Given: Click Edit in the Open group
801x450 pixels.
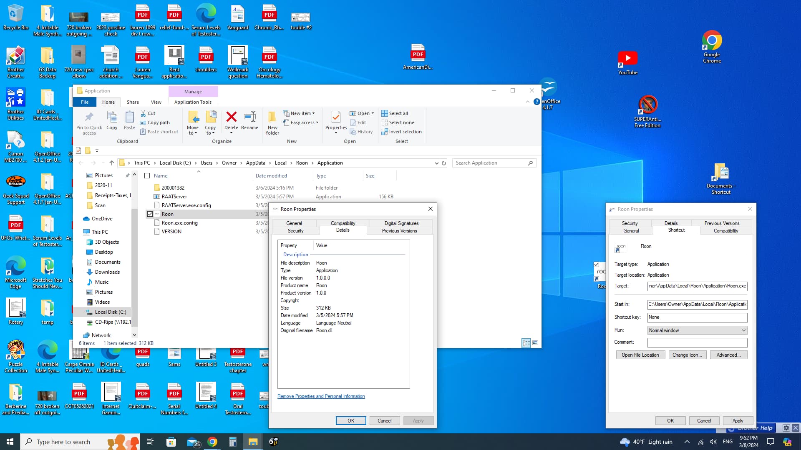Looking at the screenshot, I should [x=358, y=122].
